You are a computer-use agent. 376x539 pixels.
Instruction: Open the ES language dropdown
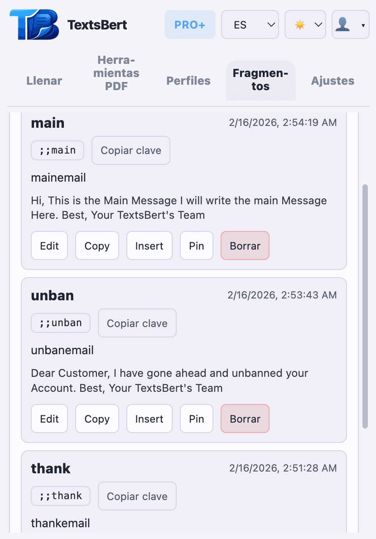[x=250, y=24]
